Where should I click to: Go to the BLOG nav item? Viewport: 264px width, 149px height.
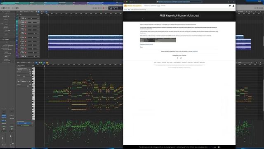pyautogui.click(x=158, y=6)
